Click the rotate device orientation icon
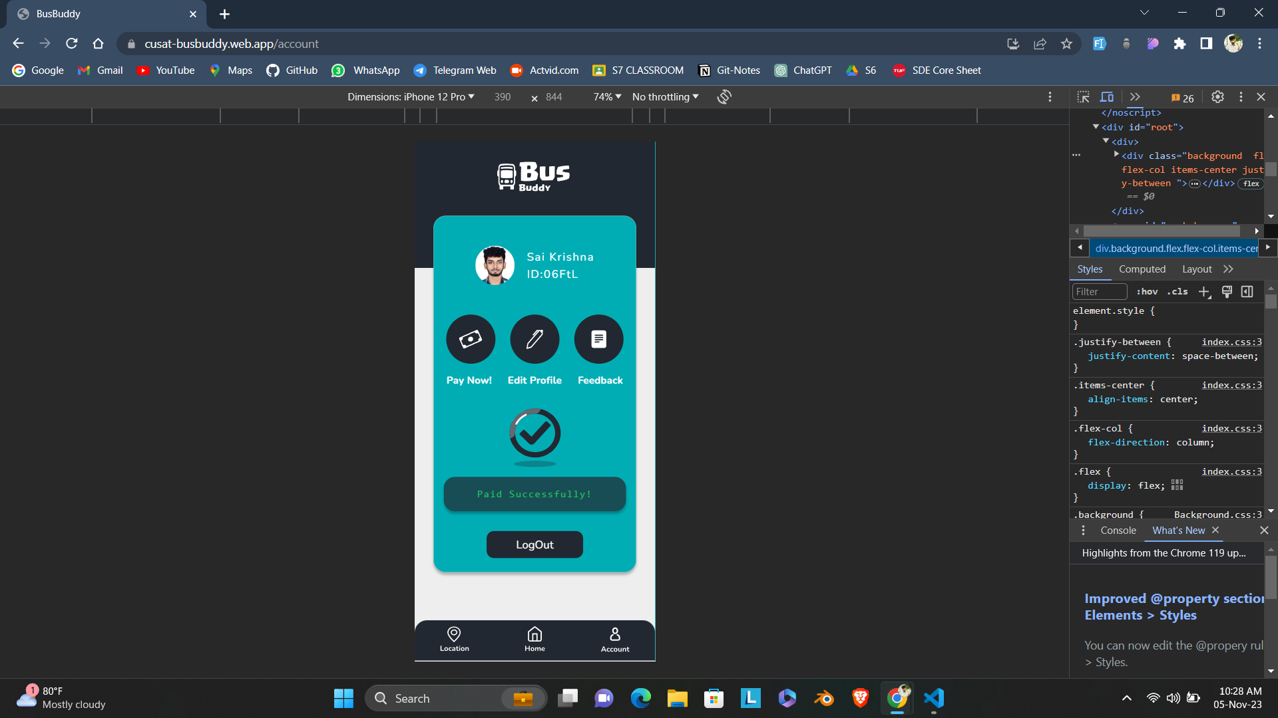 [724, 97]
